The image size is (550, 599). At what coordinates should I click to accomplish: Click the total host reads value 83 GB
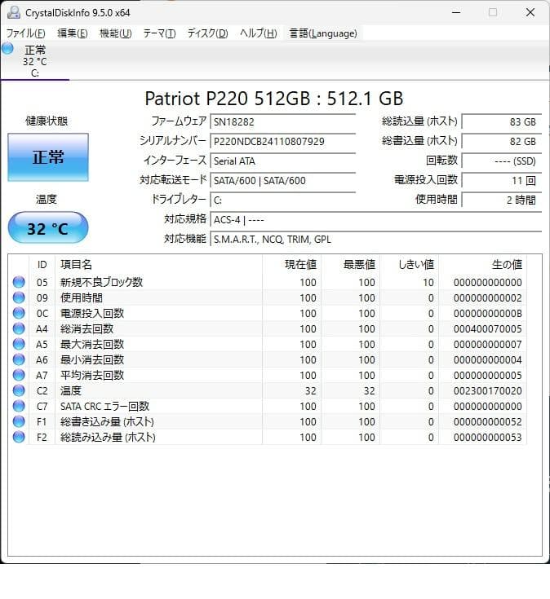pyautogui.click(x=501, y=122)
